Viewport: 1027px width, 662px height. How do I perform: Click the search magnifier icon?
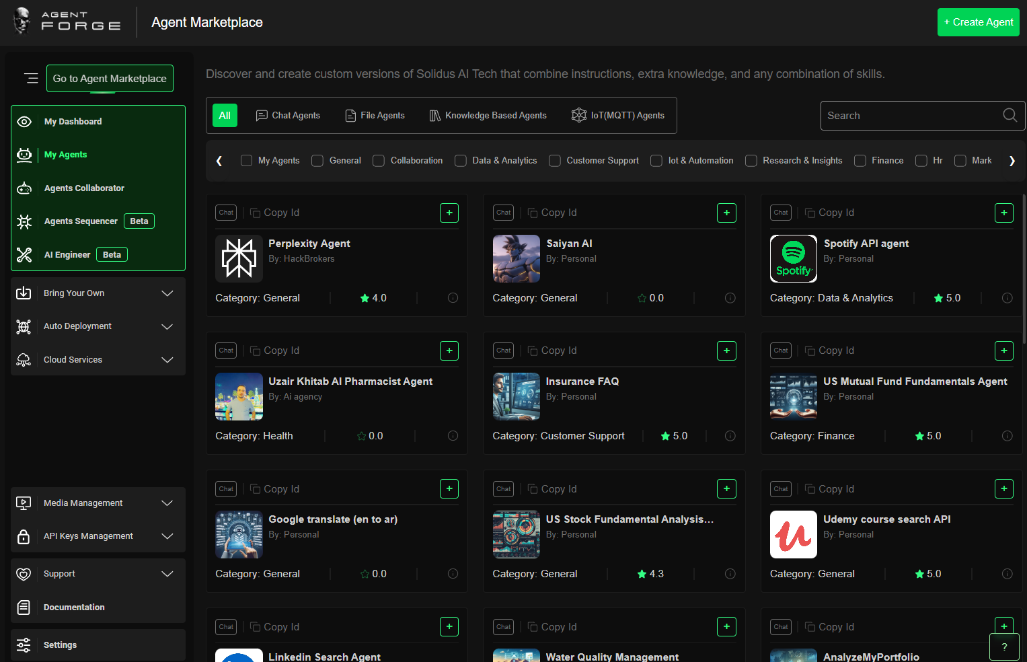click(1010, 115)
